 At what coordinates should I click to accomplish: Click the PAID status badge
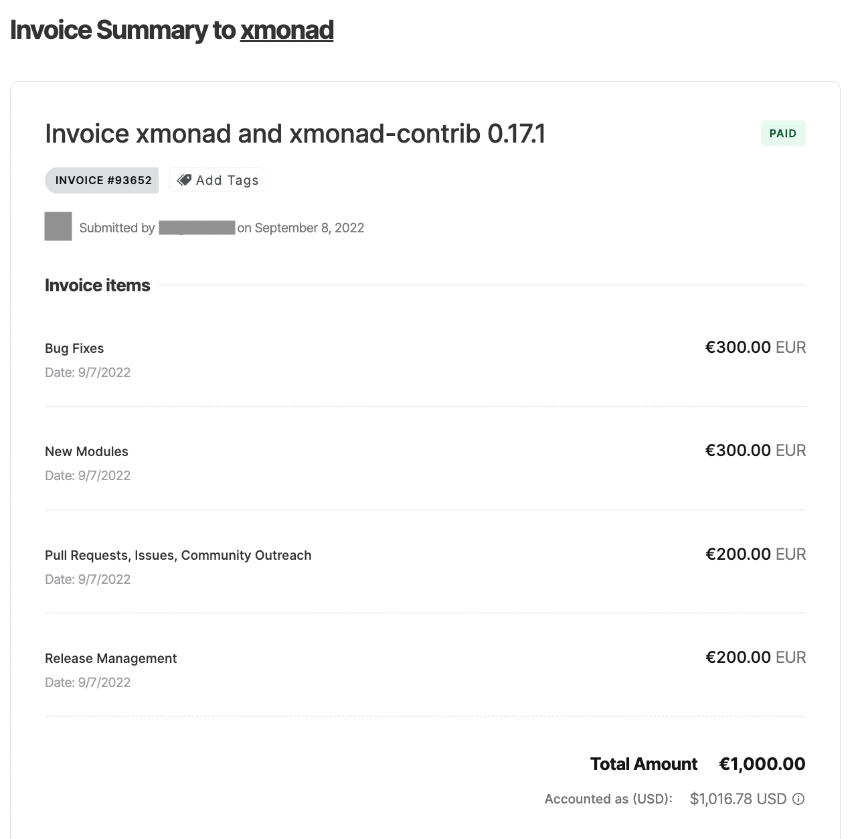[782, 133]
